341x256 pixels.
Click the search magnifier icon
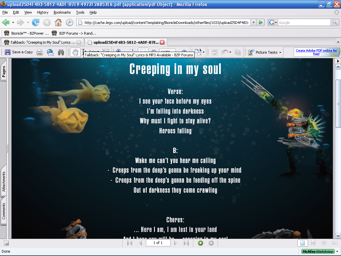point(335,22)
